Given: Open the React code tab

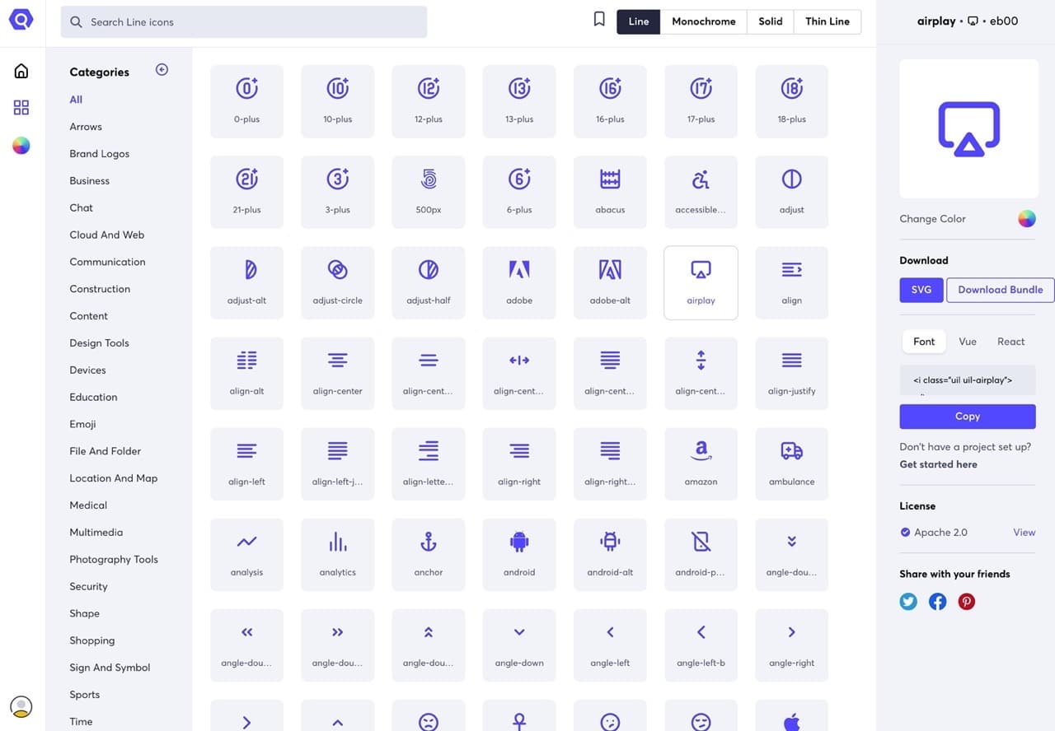Looking at the screenshot, I should 1011,342.
